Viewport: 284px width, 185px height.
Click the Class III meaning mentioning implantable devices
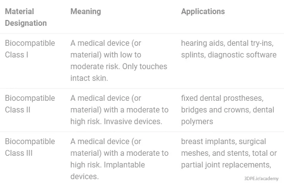pos(120,159)
